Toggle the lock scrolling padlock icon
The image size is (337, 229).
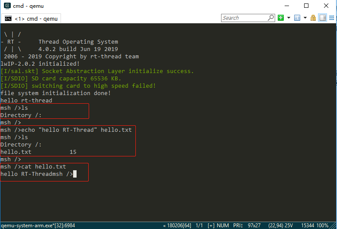pyautogui.click(x=313, y=18)
